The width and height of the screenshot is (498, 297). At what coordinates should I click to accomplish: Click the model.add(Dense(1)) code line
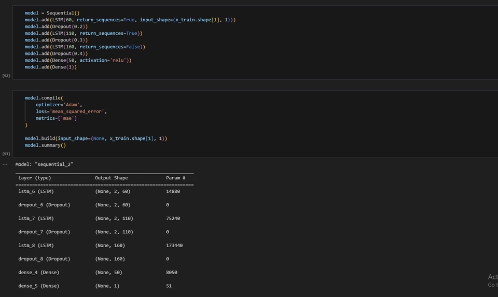click(51, 67)
